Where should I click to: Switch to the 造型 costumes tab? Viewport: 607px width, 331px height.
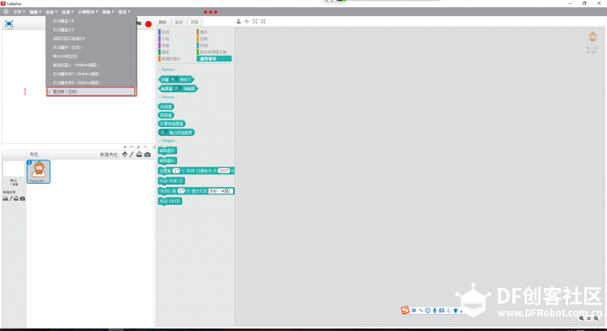tap(179, 22)
